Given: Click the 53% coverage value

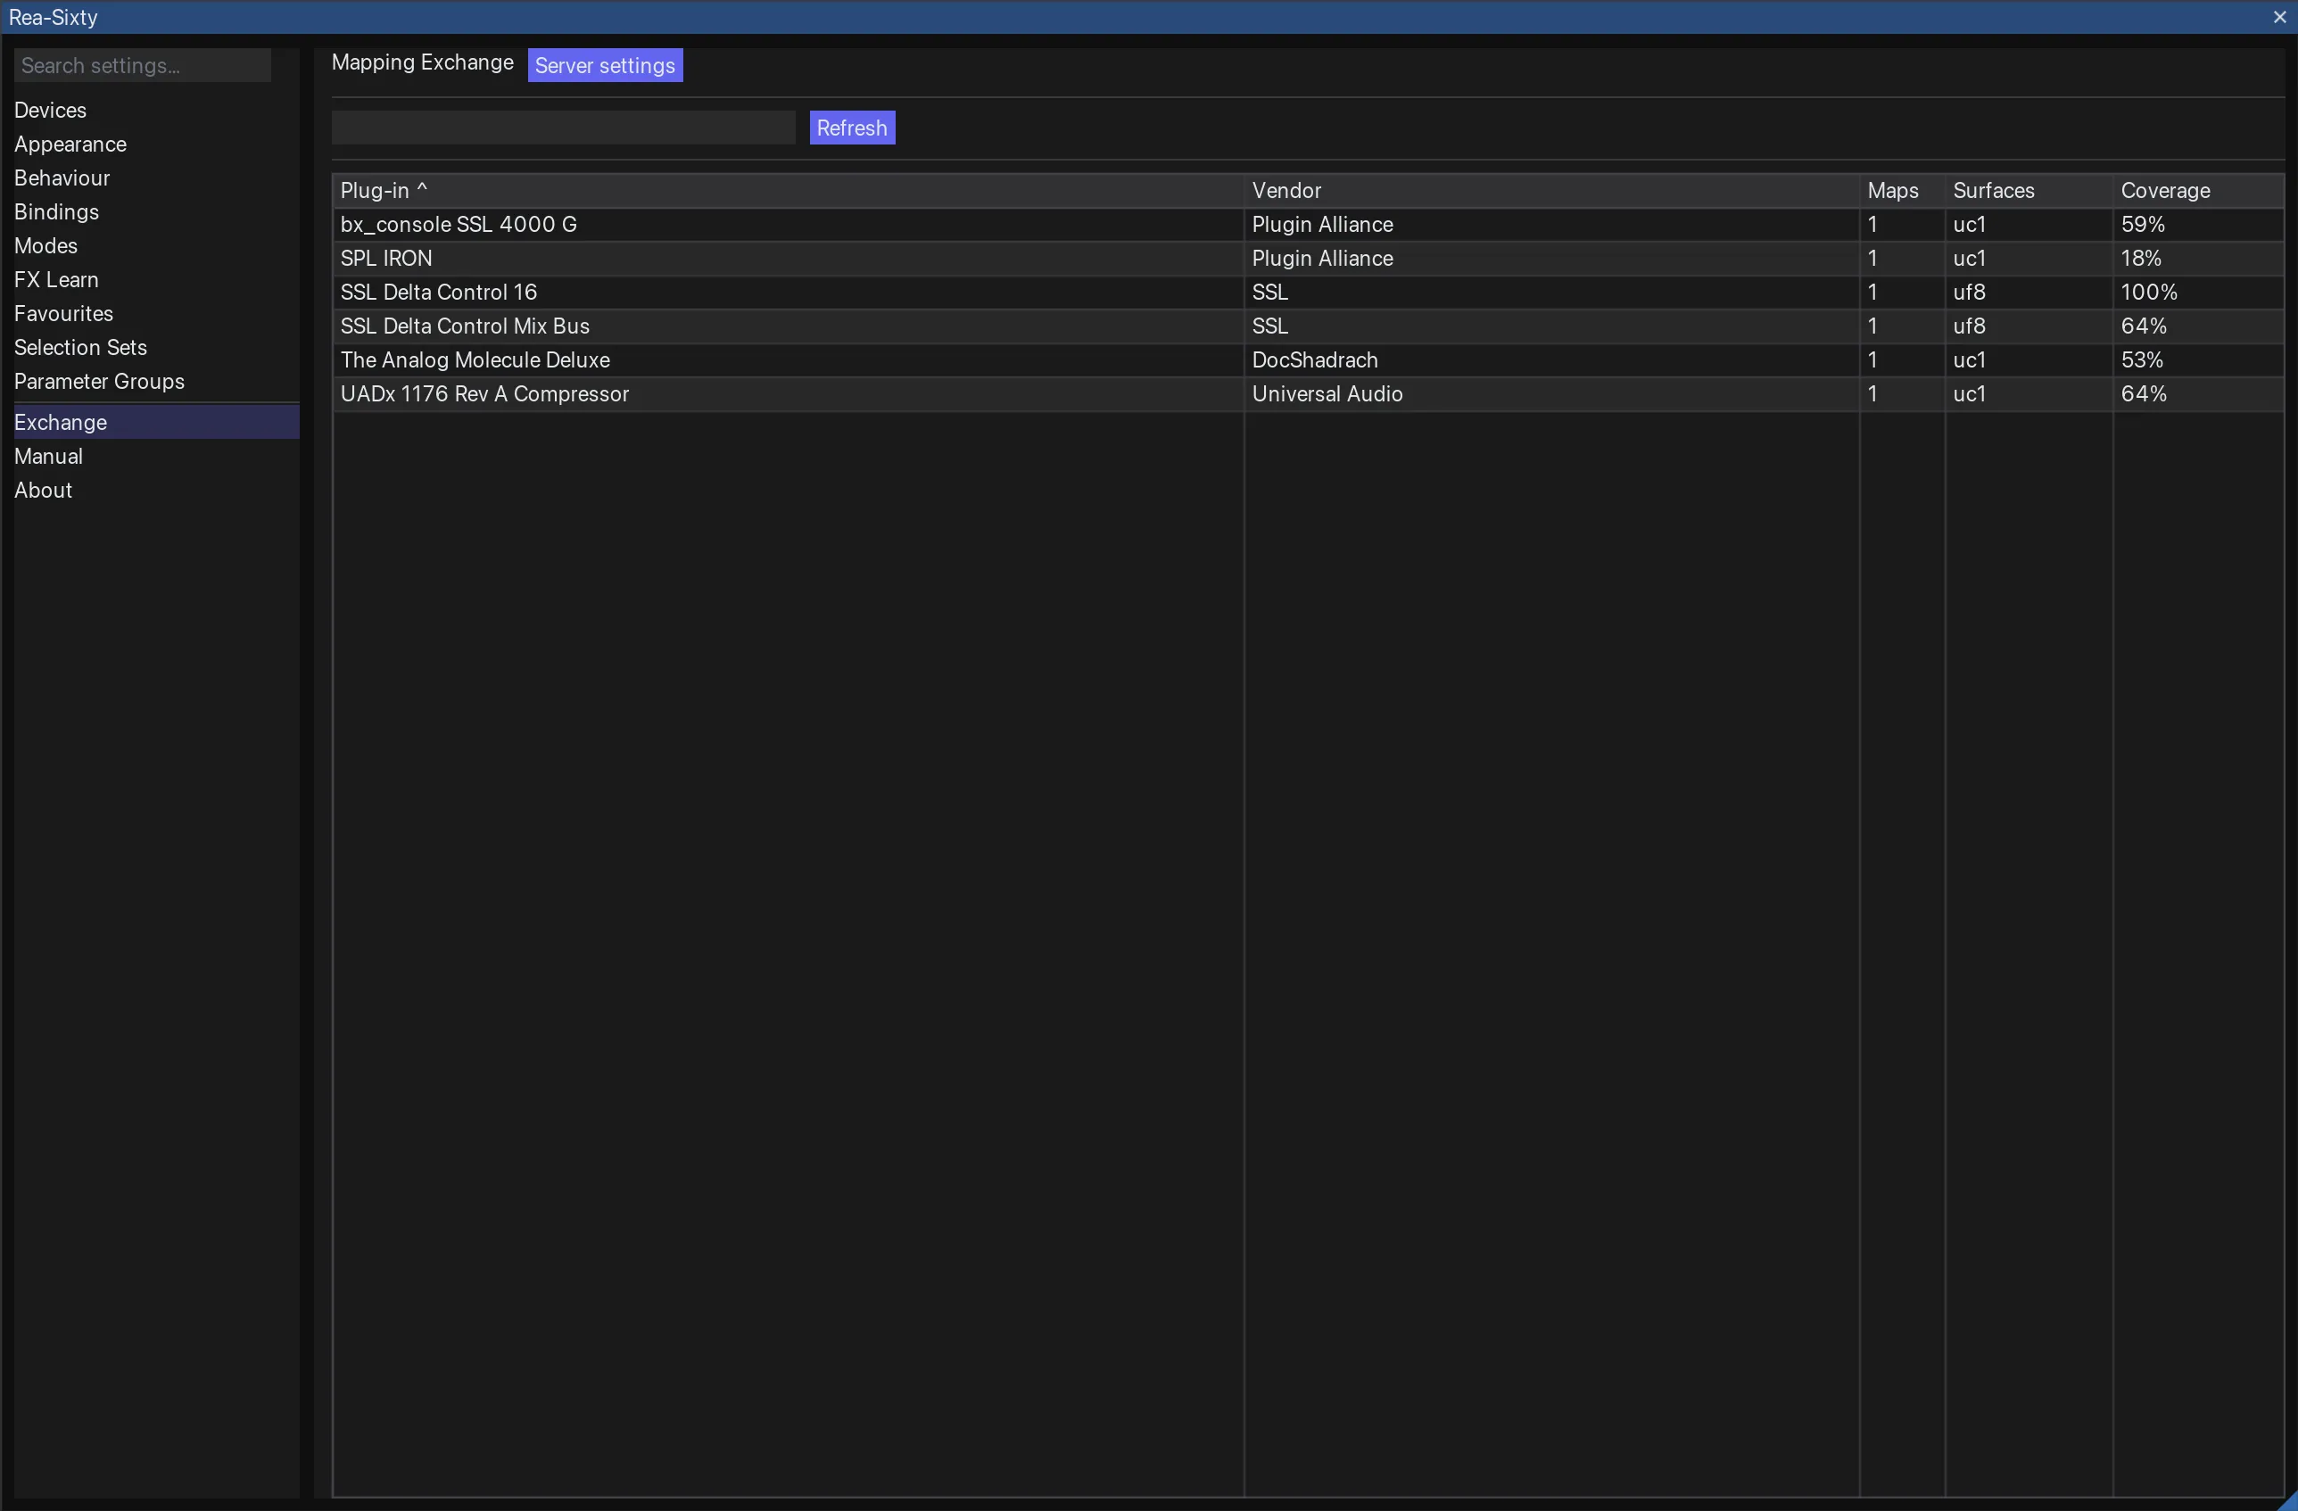Looking at the screenshot, I should [x=2143, y=359].
